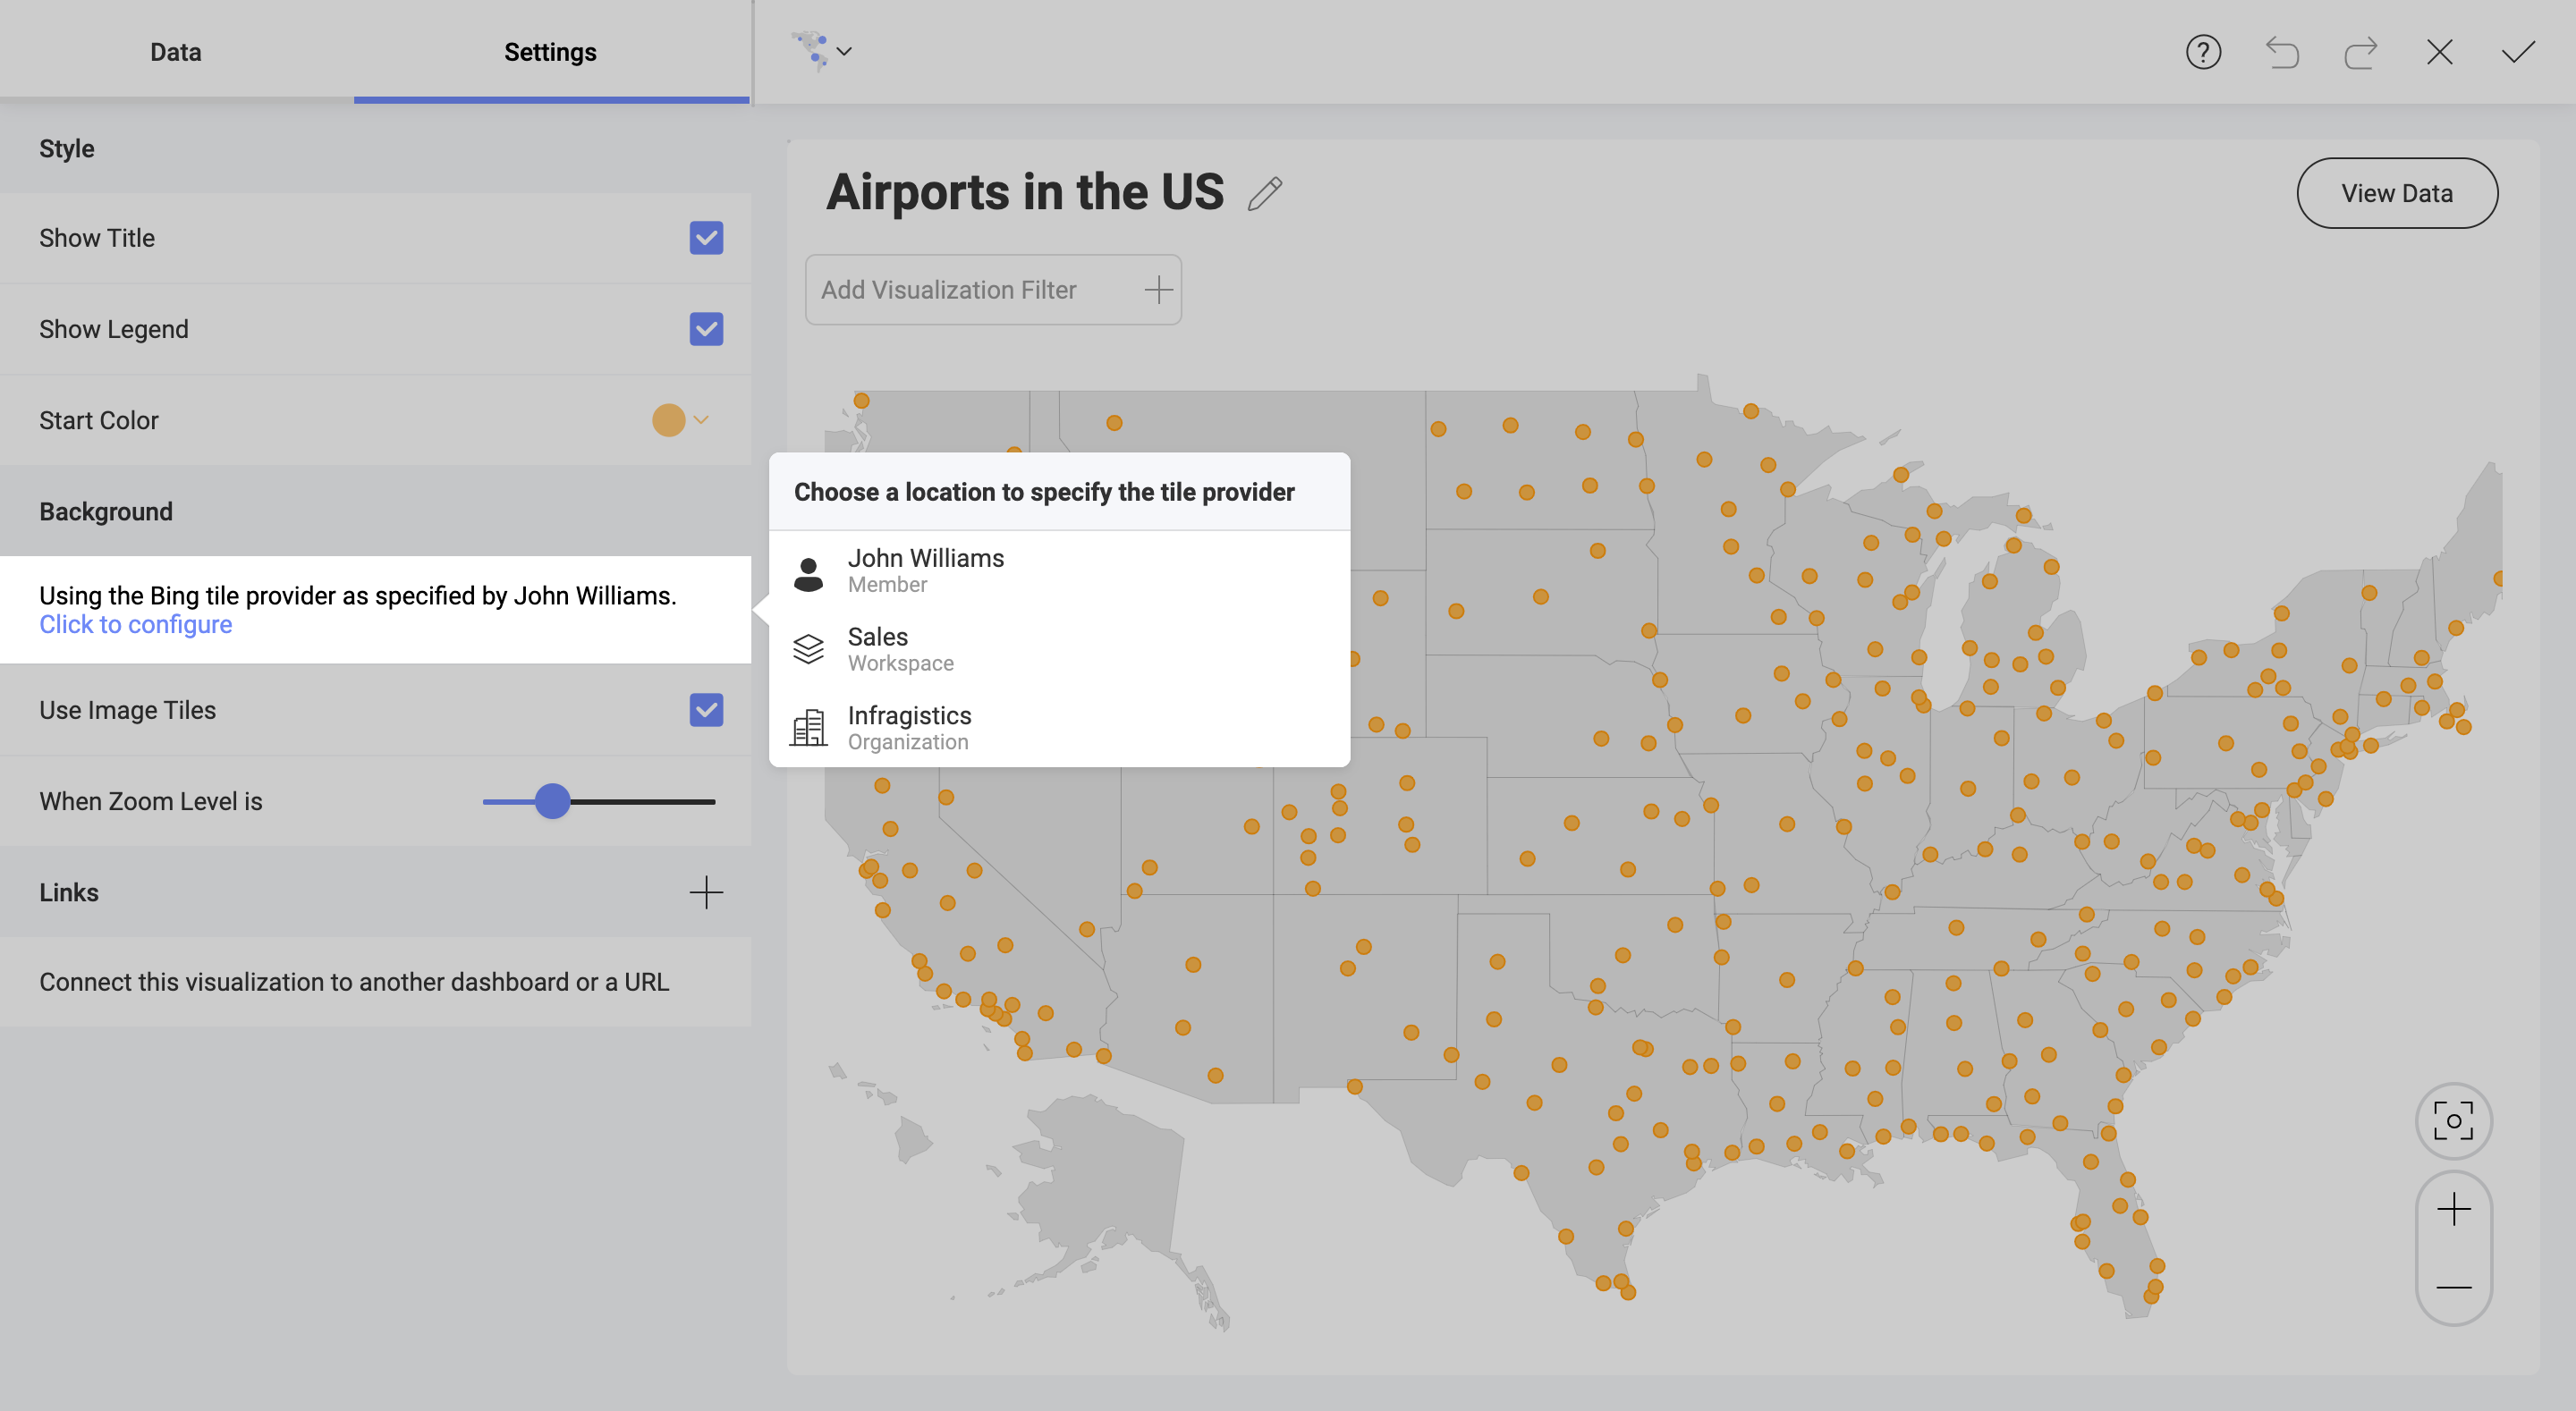Open the help question mark icon
This screenshot has height=1411, width=2576.
2203,52
